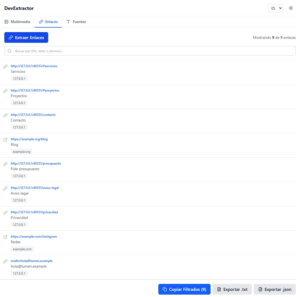296x297 pixels.
Task: Click the 'Pide presupuesto' link text
Action: point(25,169)
